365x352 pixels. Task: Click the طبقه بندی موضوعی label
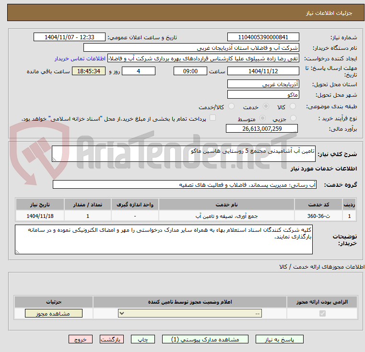point(331,106)
